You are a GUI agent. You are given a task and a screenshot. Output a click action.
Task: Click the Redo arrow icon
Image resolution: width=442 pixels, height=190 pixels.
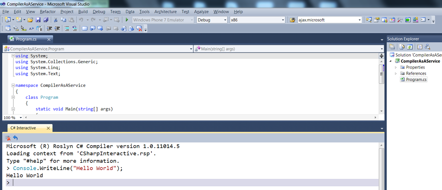[93, 20]
